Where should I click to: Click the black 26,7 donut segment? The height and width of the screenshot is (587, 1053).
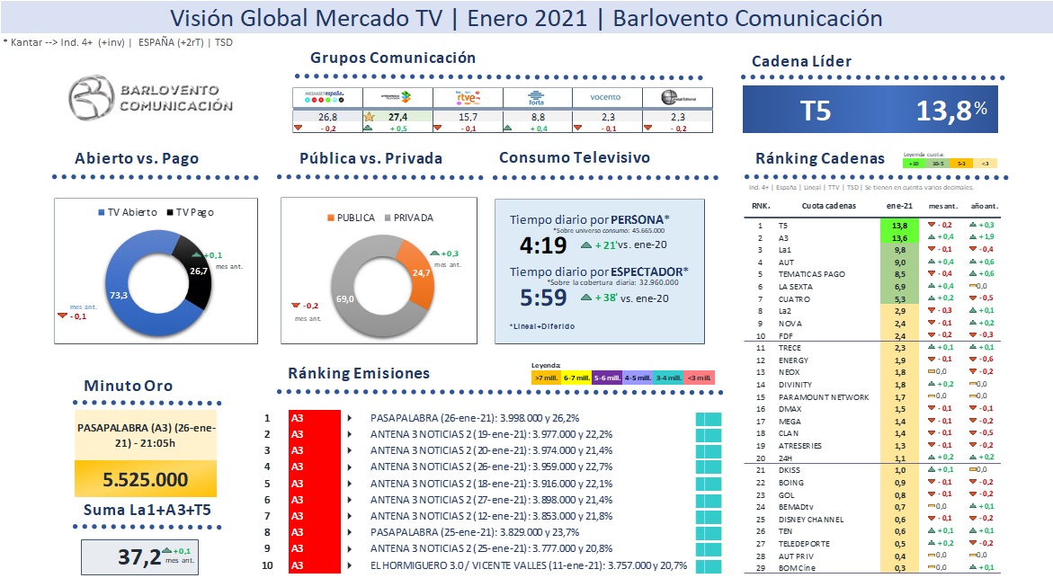(x=196, y=272)
